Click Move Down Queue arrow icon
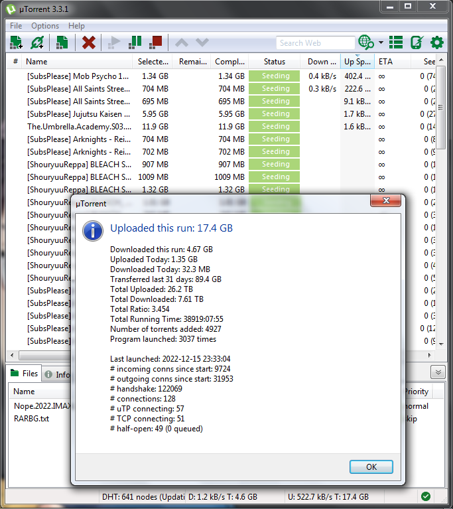The image size is (453, 509). tap(202, 42)
